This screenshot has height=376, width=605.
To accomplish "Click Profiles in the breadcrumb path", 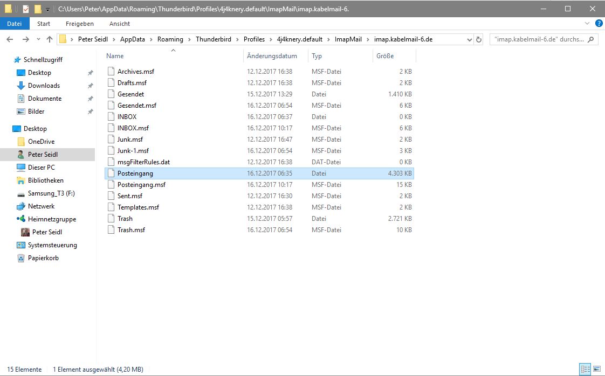I will point(255,39).
